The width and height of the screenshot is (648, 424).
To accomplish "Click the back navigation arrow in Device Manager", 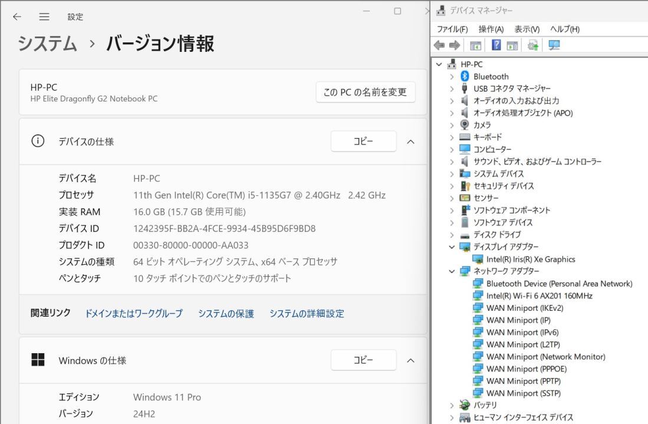I will pyautogui.click(x=439, y=45).
